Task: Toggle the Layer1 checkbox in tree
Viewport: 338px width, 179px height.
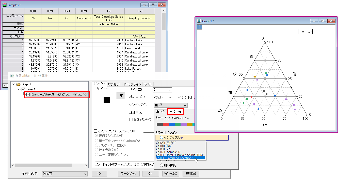Action: (x=23, y=89)
